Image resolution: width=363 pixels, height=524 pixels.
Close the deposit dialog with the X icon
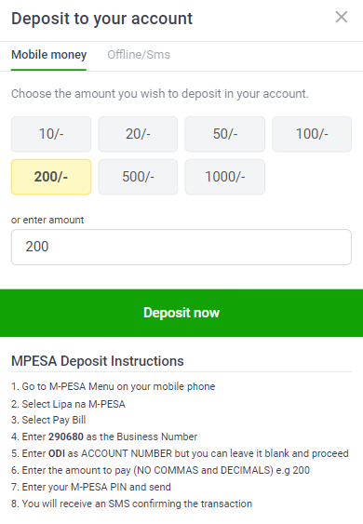pos(342,17)
